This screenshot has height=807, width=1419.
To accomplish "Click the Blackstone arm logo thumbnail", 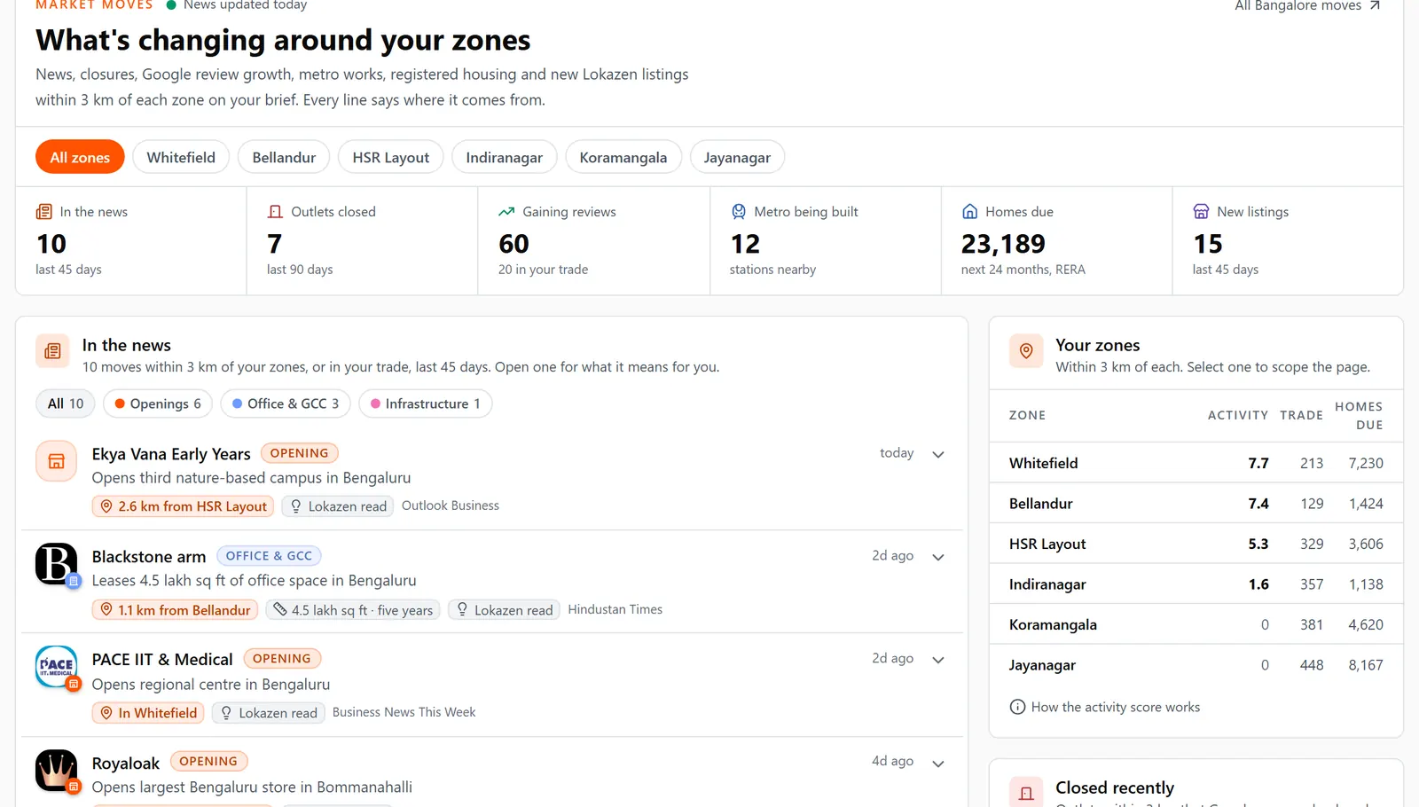I will pyautogui.click(x=56, y=564).
